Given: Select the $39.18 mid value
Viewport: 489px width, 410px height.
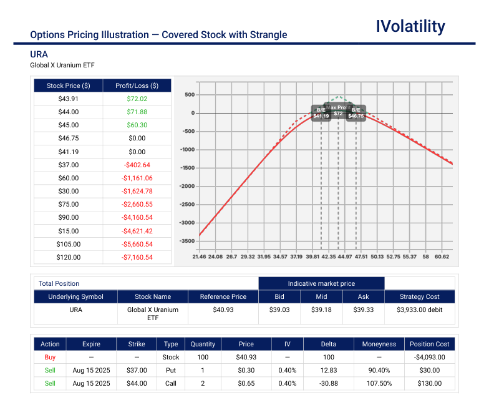Looking at the screenshot, I should pyautogui.click(x=321, y=310).
